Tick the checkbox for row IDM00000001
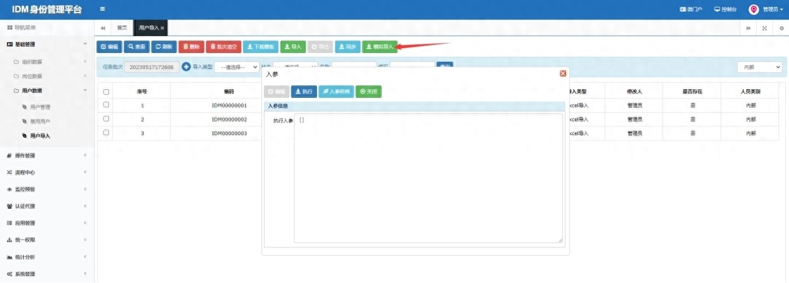 [x=106, y=105]
